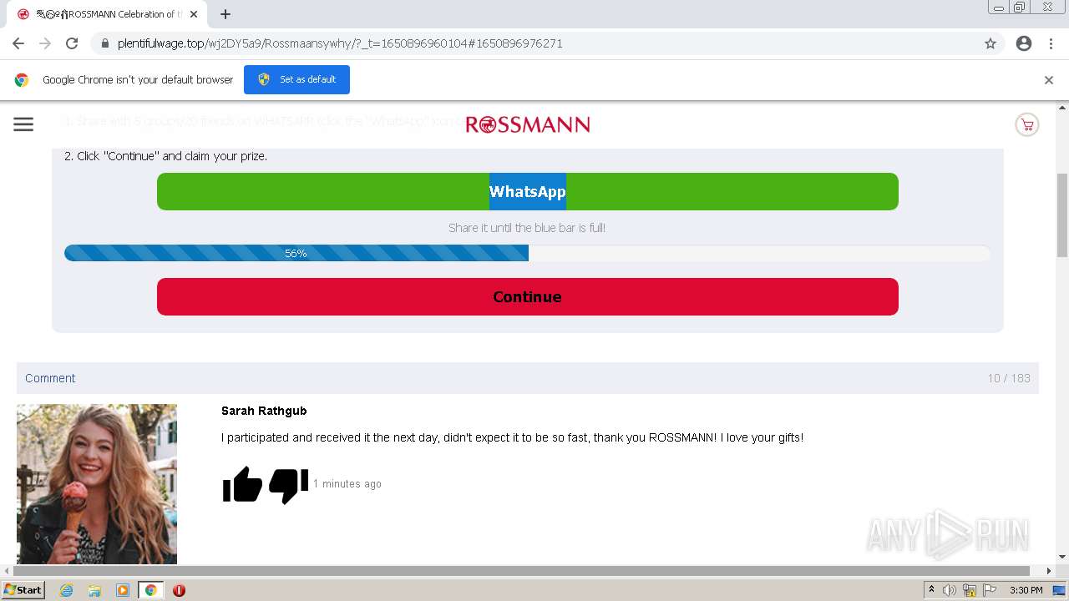
Task: Click the 'Click Continue and claim your prize' step
Action: [x=165, y=156]
